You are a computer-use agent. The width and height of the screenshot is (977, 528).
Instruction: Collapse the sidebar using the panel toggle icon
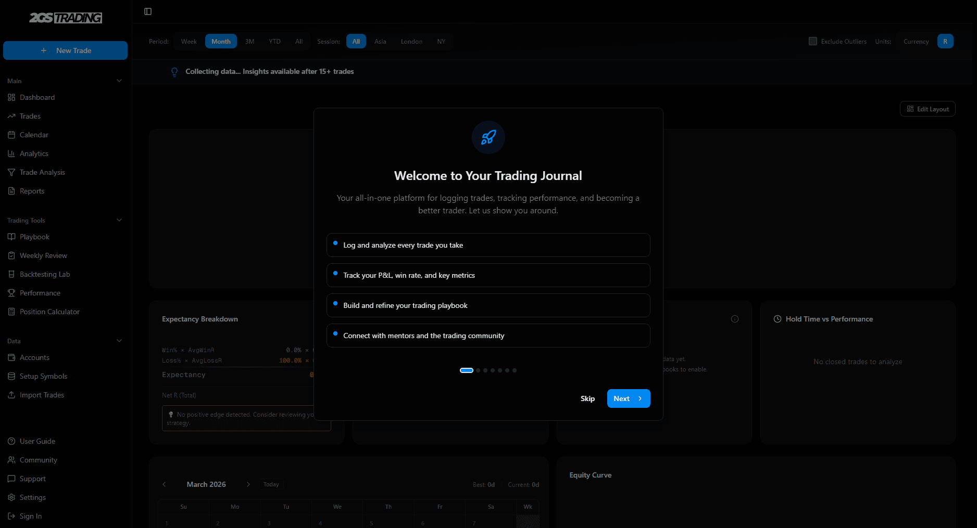(x=148, y=11)
